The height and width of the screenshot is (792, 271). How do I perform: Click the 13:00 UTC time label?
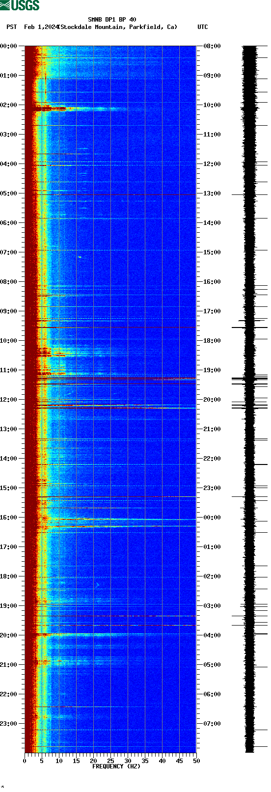(212, 193)
